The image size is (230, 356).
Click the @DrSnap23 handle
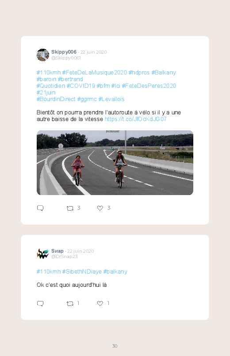(x=64, y=257)
